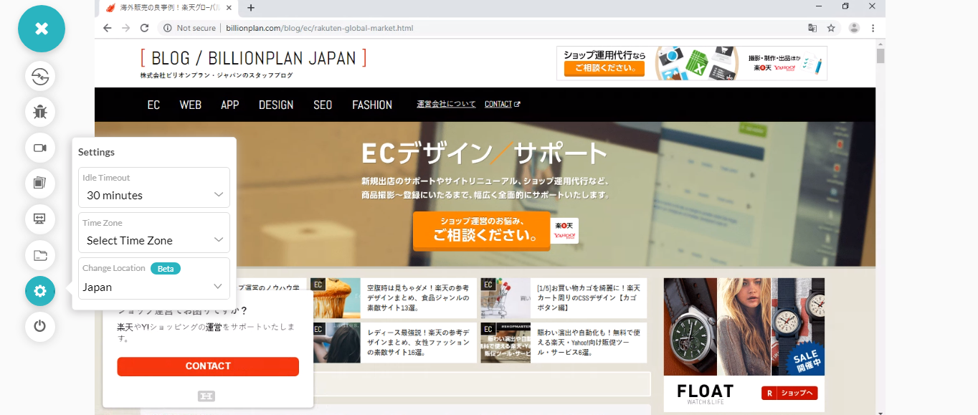Click the teal X button to close panel
Screen dimensions: 978x415
[41, 29]
